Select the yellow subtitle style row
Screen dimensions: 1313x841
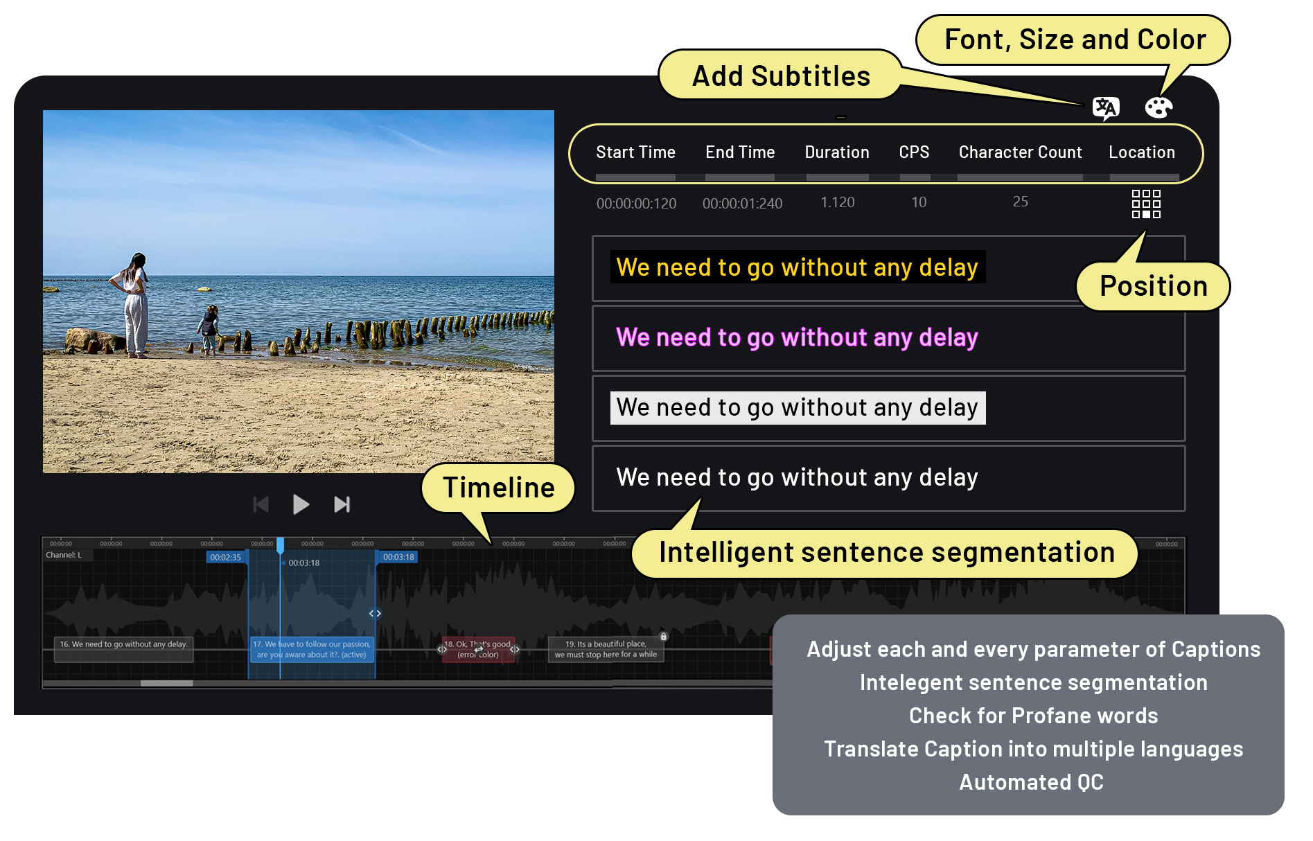[x=888, y=269]
